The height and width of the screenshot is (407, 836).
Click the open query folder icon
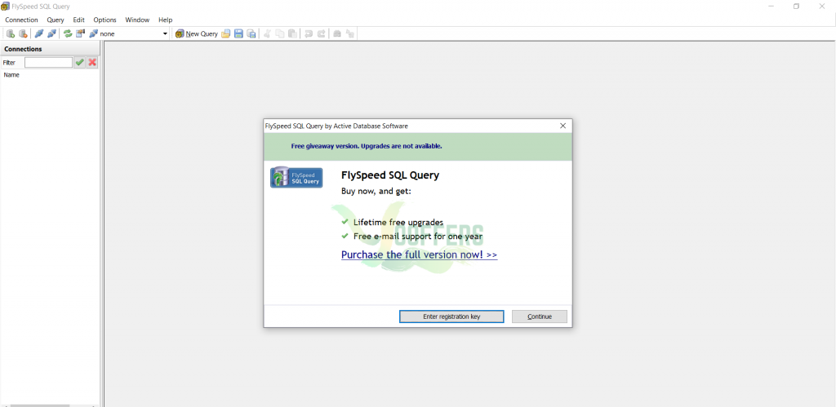coord(226,33)
